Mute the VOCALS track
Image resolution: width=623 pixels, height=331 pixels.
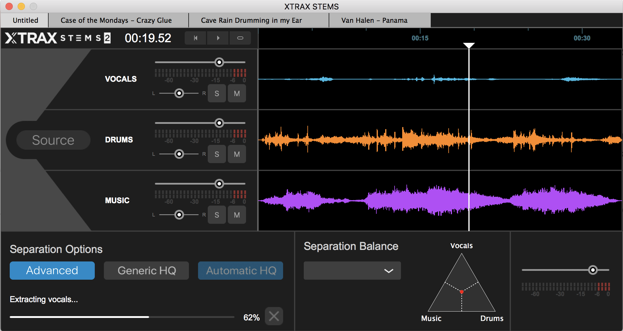237,93
